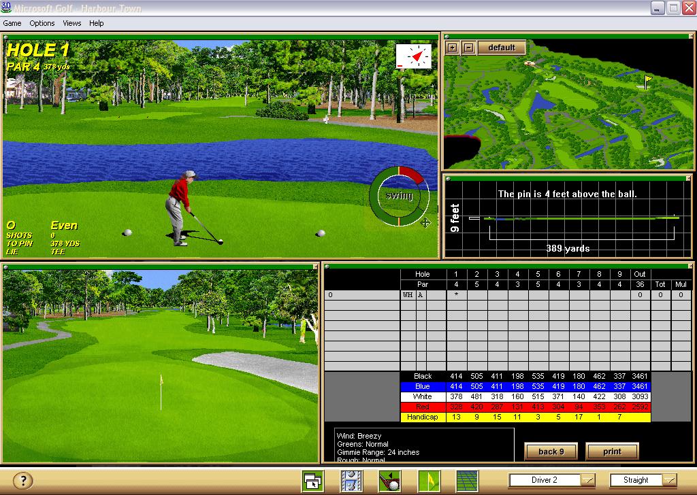Viewport: 697px width, 495px height.
Task: Click Red tee yardage 2592 total
Action: click(x=640, y=407)
